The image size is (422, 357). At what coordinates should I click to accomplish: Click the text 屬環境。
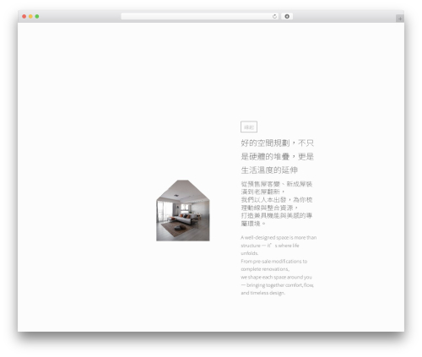253,224
